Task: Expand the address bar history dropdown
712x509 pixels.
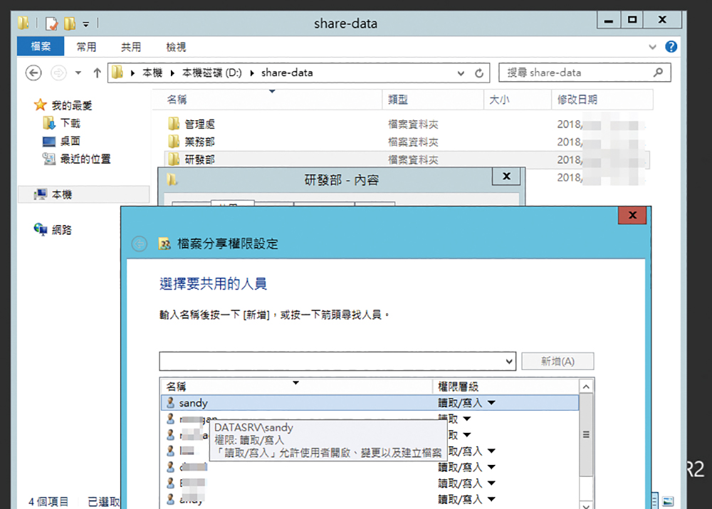Action: coord(461,73)
